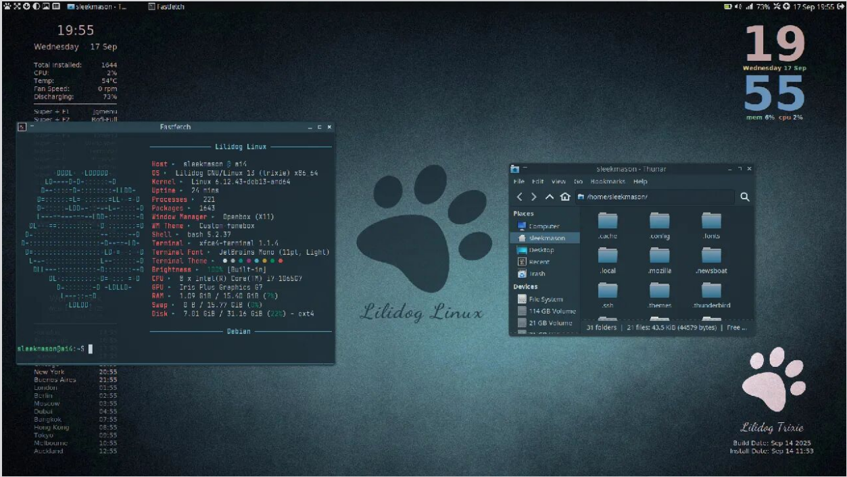
Task: Go back in Thunar
Action: 519,197
